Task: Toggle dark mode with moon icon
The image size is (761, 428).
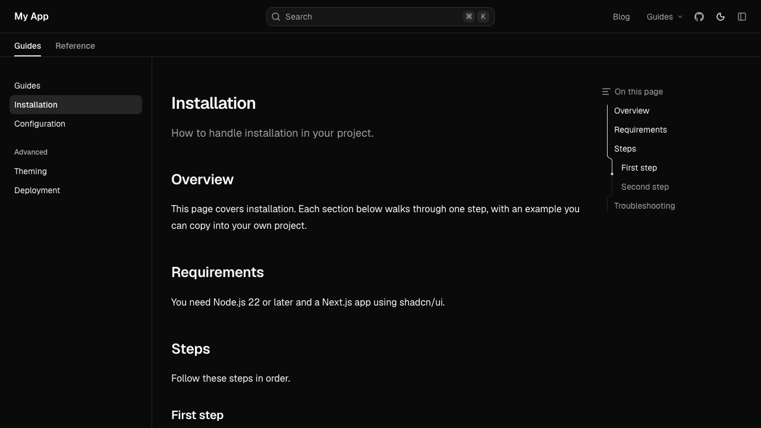Action: pos(721,17)
